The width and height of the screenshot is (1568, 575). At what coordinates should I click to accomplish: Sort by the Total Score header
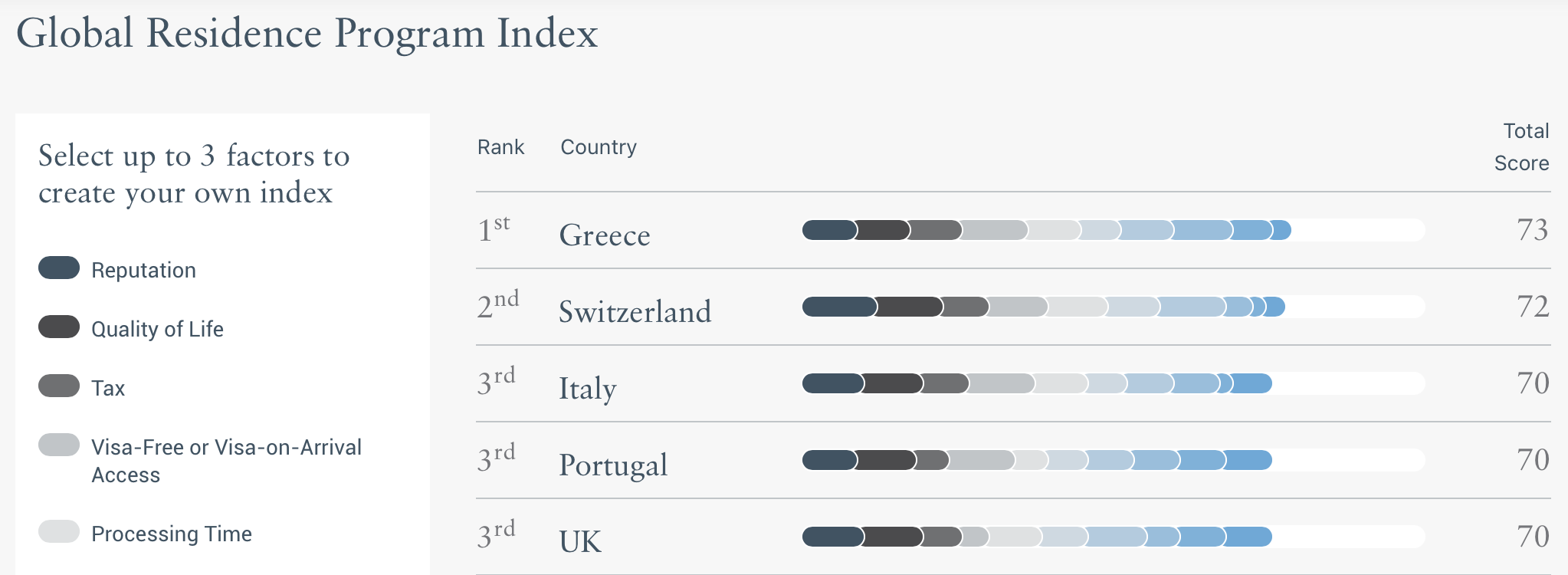1522,147
